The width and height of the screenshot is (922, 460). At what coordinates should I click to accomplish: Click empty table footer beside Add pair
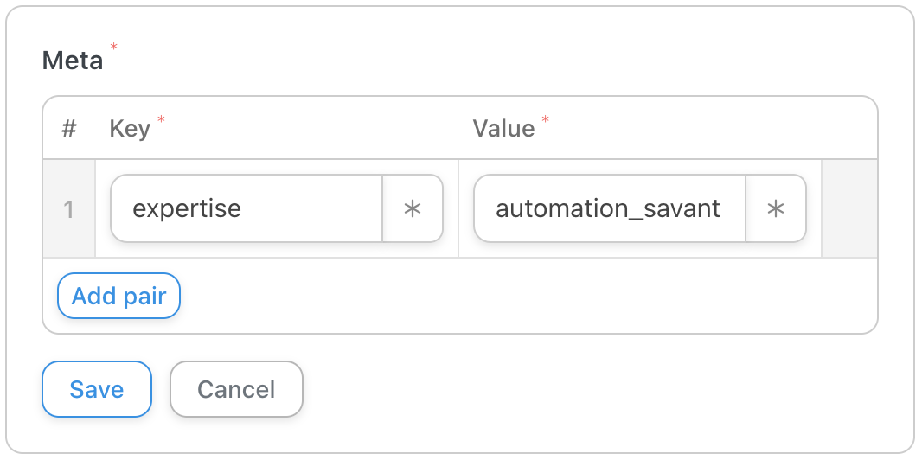coord(528,296)
